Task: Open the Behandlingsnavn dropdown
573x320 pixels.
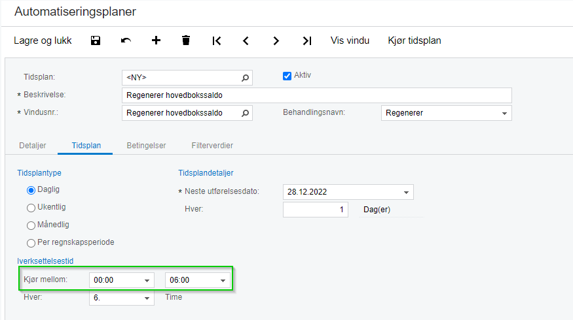Action: click(504, 114)
